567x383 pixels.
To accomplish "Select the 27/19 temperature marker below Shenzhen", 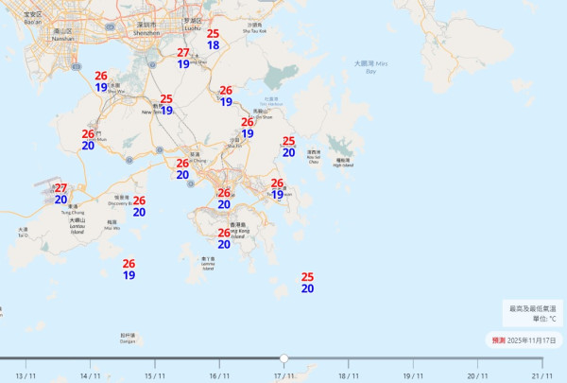I will [x=183, y=59].
